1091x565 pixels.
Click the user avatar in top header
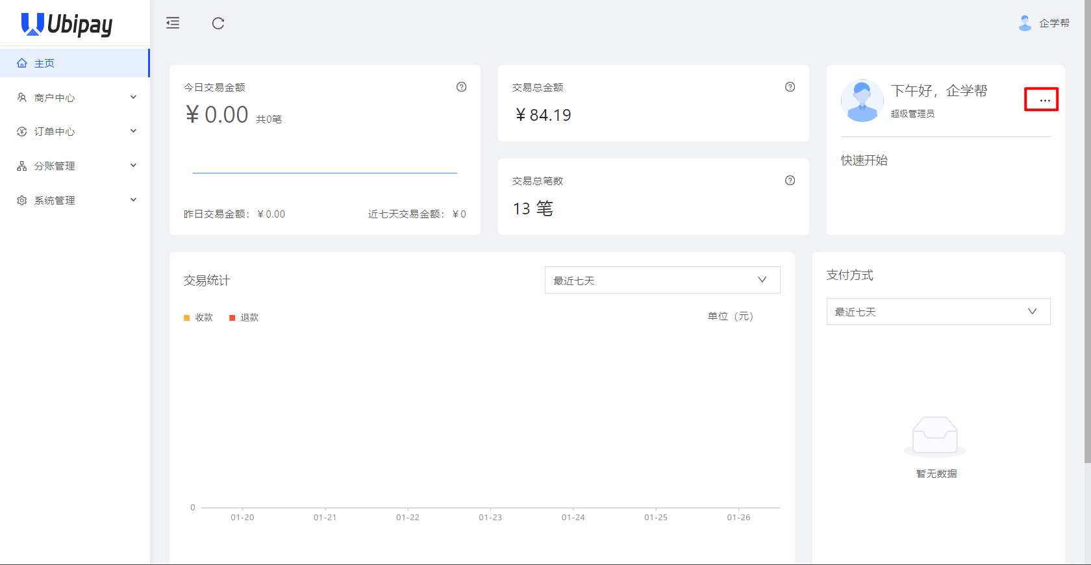(x=1025, y=23)
